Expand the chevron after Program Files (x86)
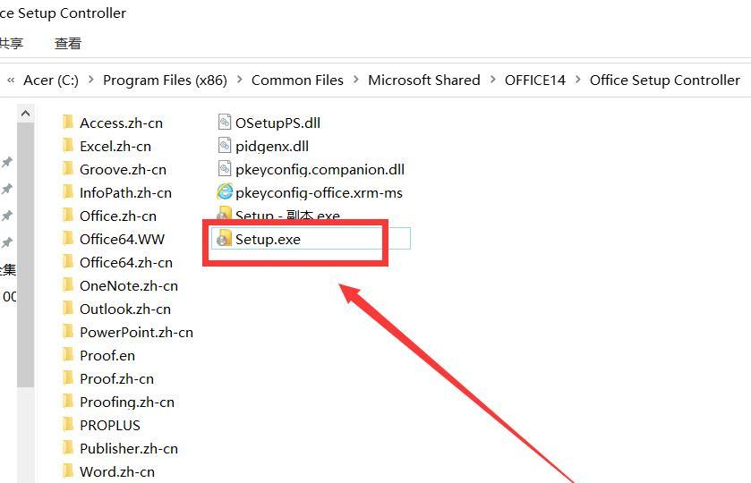 click(x=240, y=80)
